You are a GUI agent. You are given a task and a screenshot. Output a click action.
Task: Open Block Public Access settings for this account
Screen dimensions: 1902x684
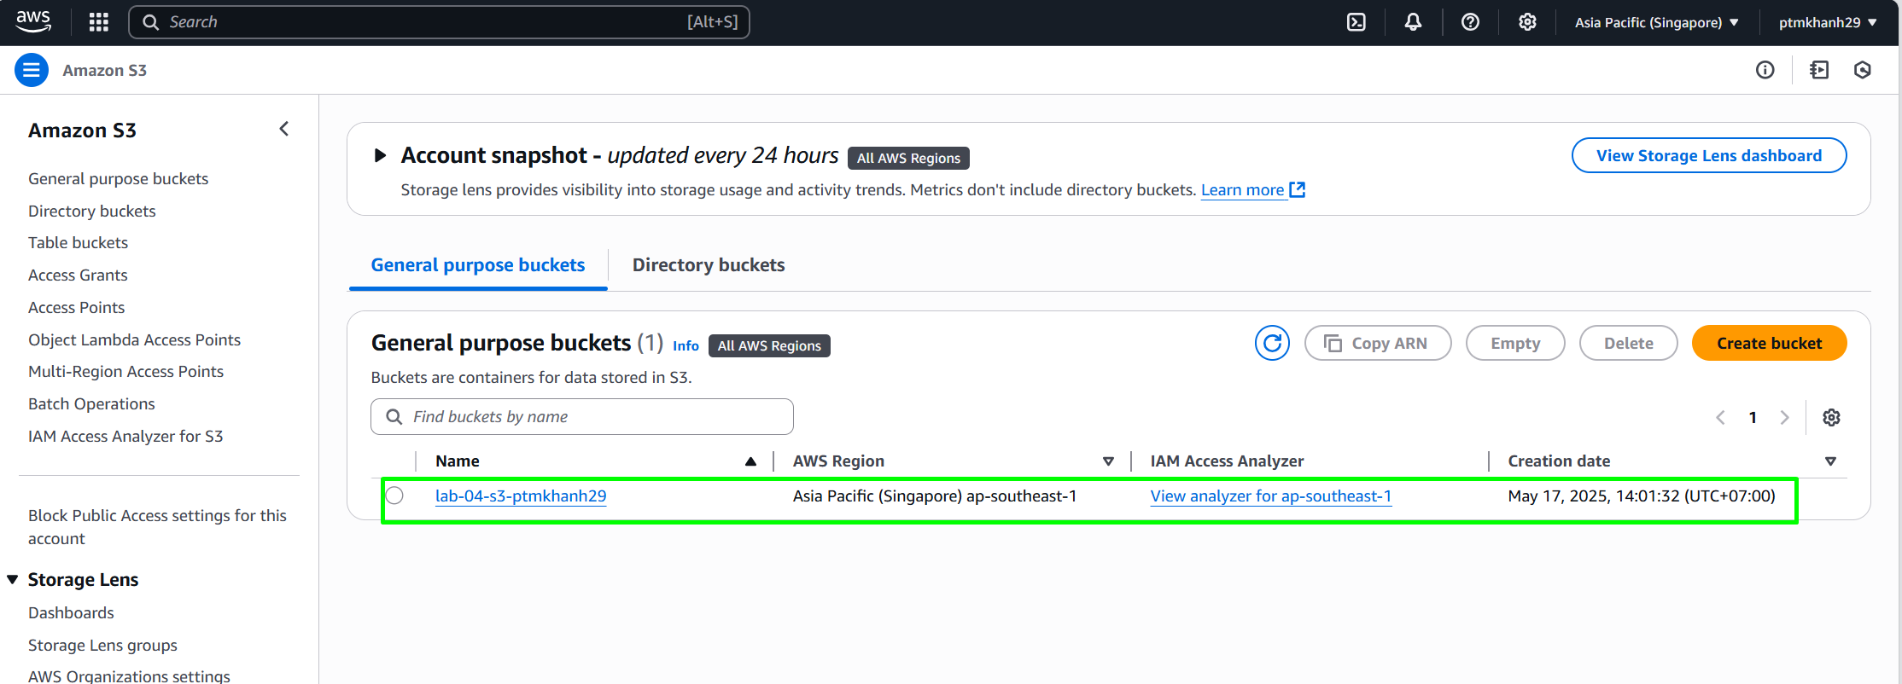157,526
